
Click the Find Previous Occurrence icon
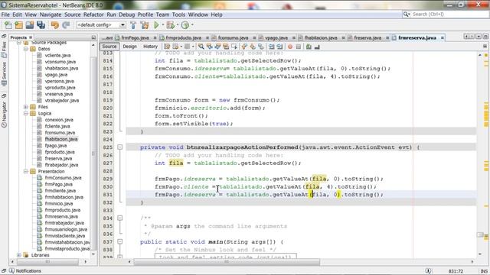(209, 47)
